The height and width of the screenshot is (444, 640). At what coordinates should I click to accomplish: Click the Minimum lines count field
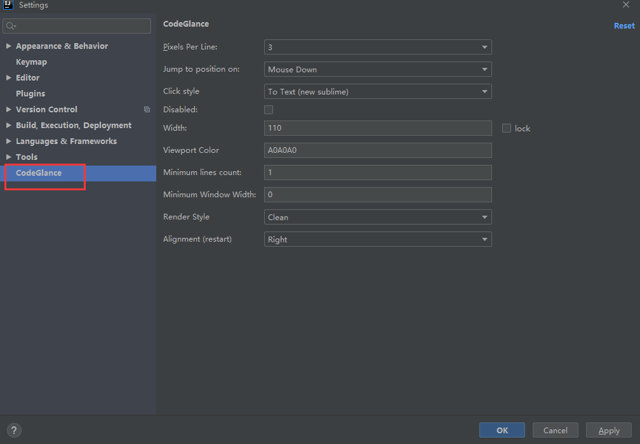[378, 173]
